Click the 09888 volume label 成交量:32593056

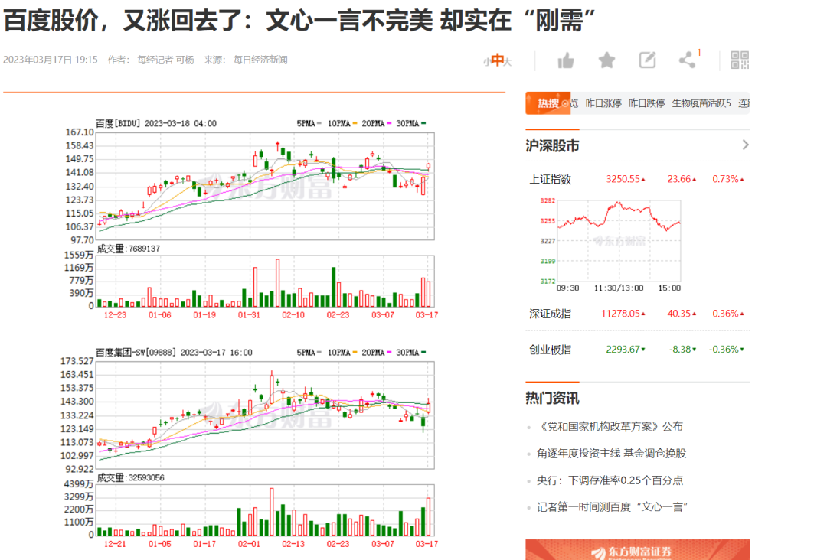point(131,478)
